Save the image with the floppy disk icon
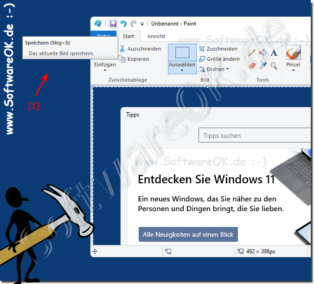The height and width of the screenshot is (284, 314). 113,24
